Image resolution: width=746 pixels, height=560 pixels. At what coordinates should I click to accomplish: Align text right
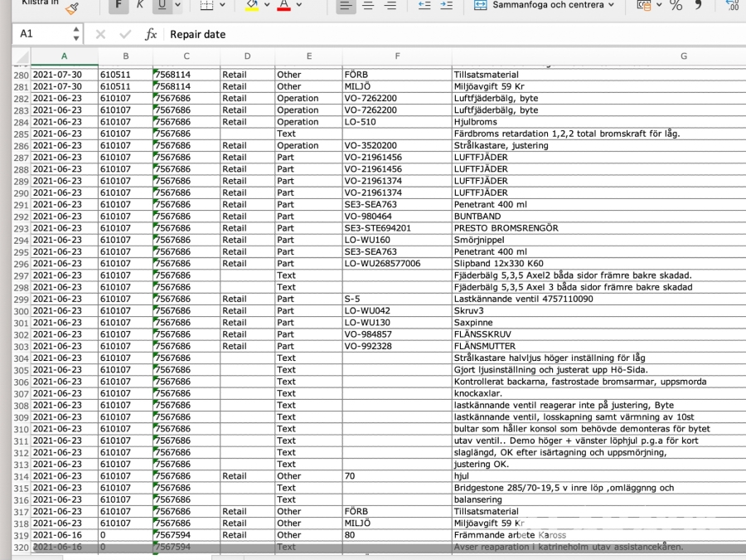pos(390,6)
